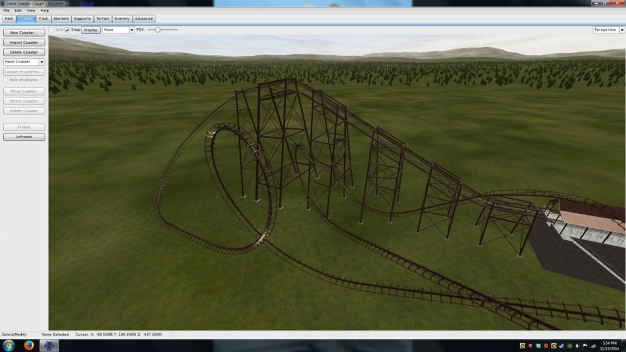Click the clock in the taskbar
Viewport: 626px width, 352px height.
(x=610, y=345)
